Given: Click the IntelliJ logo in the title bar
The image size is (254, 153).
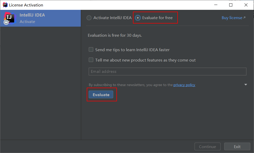Looking at the screenshot, I should [x=5, y=5].
